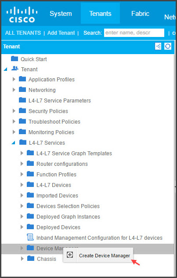This screenshot has height=278, width=177.
Task: Click the Inband Management Configuration scroll icon
Action: coord(30,237)
